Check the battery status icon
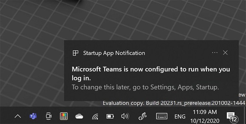Viewport: 246px width, 124px height. [110, 116]
